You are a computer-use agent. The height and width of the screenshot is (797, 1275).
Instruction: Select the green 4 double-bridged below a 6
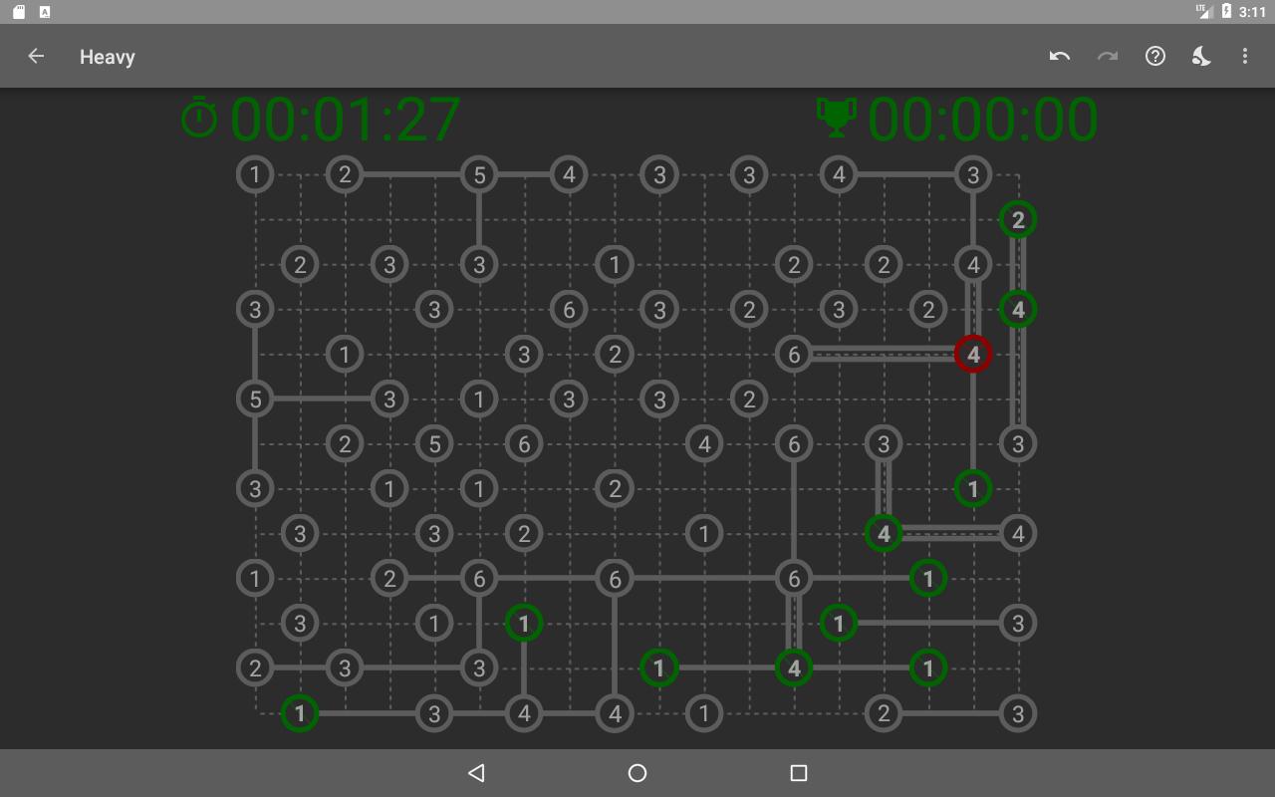click(794, 667)
